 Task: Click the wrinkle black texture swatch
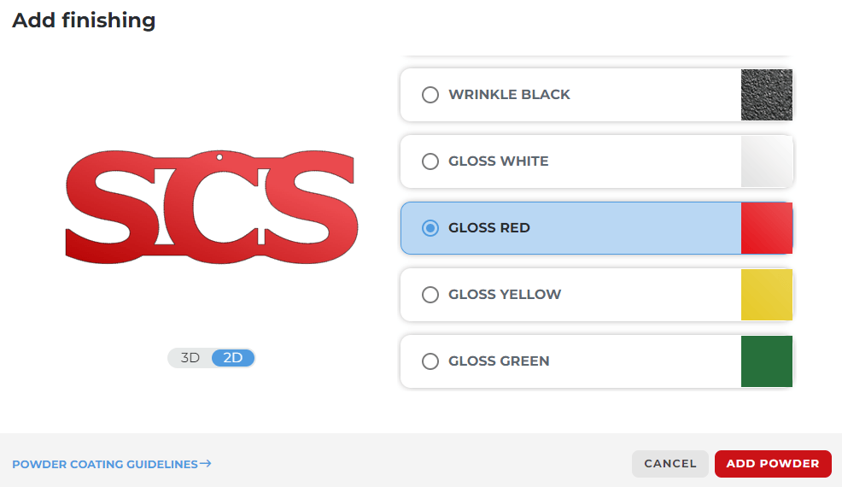tap(766, 95)
